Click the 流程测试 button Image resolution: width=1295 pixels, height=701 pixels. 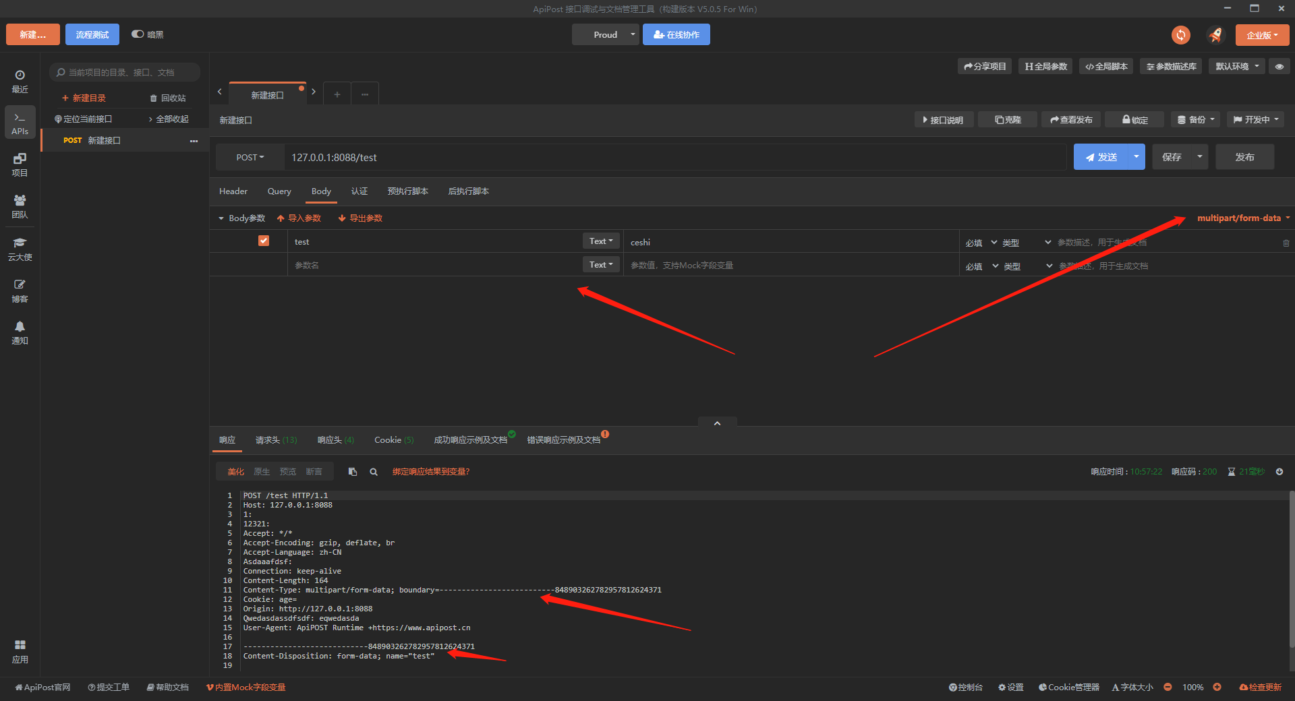(92, 34)
